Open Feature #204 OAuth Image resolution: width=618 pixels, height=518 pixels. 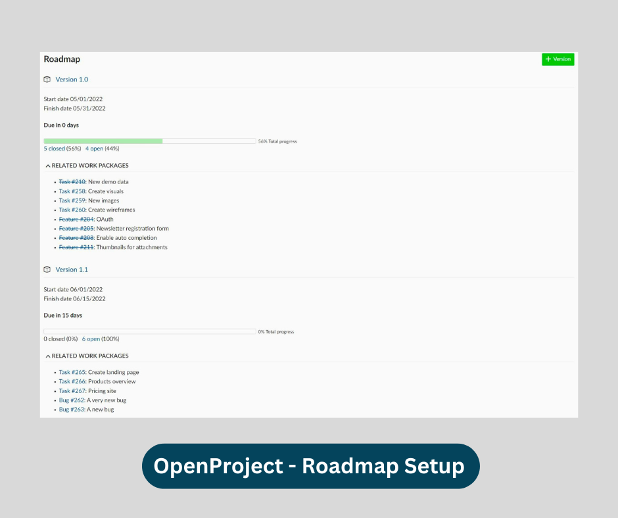click(76, 219)
